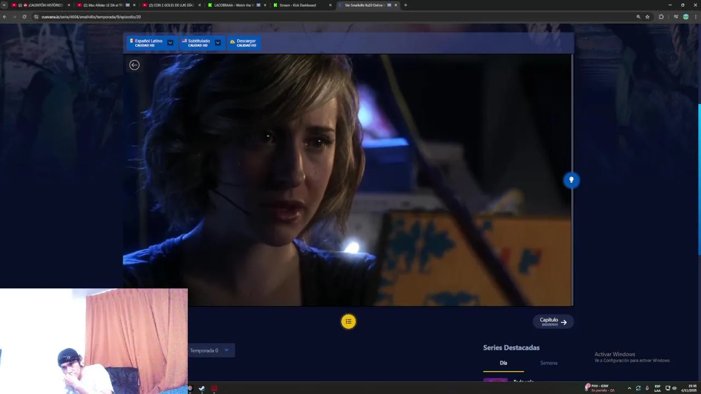701x394 pixels.
Task: Click the browser forward arrow
Action: coord(14,17)
